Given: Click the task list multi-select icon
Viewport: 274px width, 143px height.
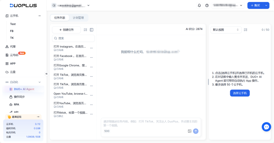Looking at the screenshot, I should pyautogui.click(x=85, y=30).
